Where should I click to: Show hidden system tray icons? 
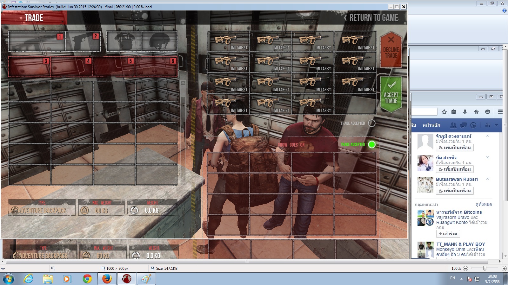461,279
